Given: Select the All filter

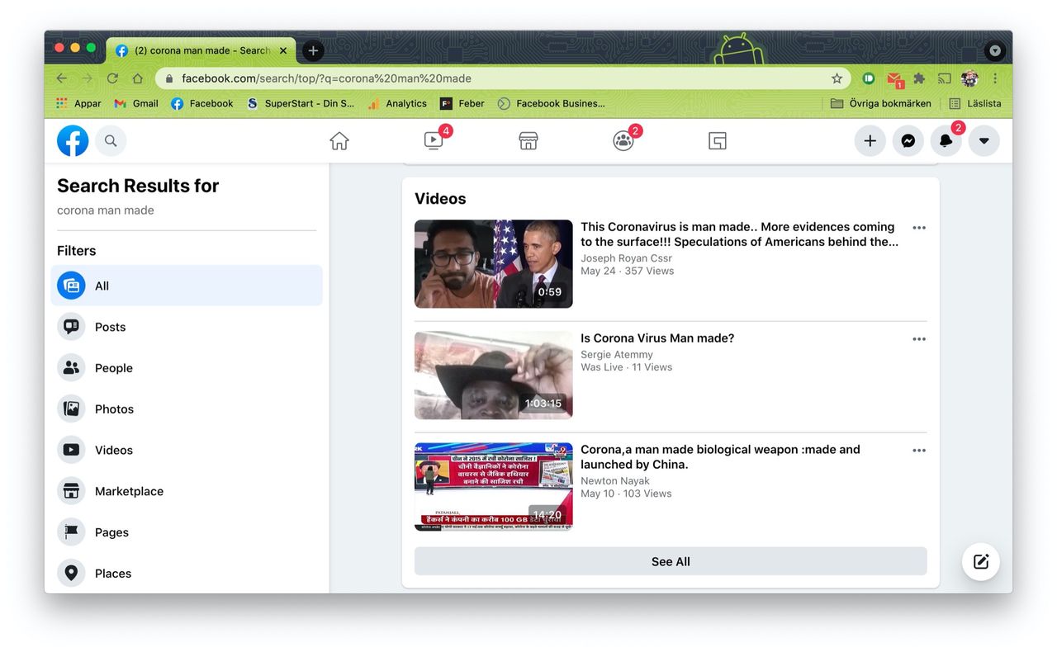Looking at the screenshot, I should tap(187, 286).
